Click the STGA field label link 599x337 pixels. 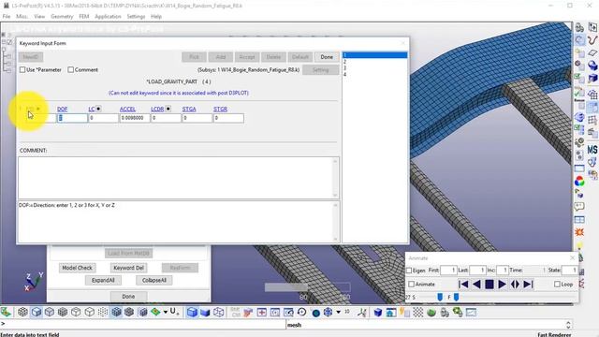[189, 110]
